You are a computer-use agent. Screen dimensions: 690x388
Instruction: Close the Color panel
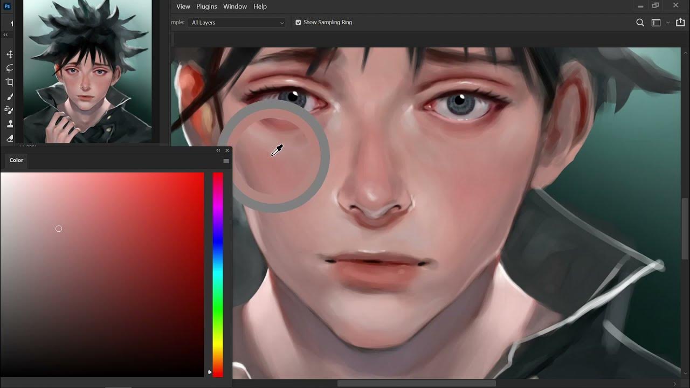[x=227, y=150]
